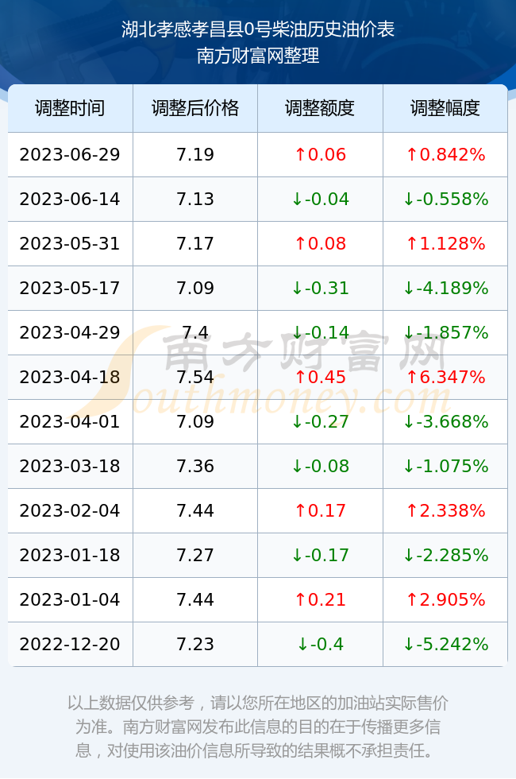Select the 2023-01-18 date cell
Screen dimensions: 516x779
[x=70, y=555]
